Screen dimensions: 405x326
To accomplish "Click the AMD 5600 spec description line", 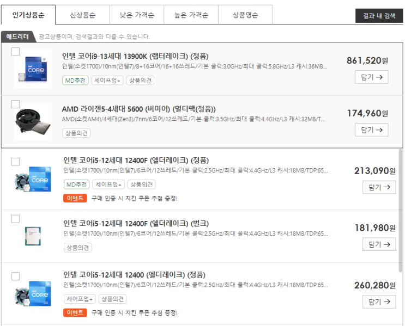I will tap(194, 119).
